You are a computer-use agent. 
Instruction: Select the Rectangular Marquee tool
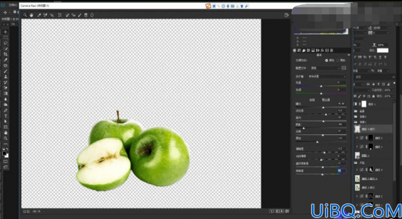tap(5, 38)
